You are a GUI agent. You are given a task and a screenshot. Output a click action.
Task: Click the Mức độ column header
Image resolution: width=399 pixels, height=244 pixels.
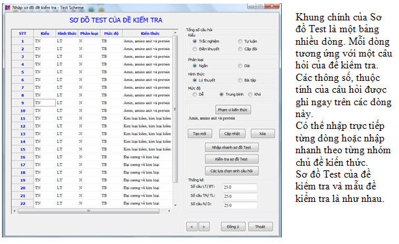click(111, 34)
